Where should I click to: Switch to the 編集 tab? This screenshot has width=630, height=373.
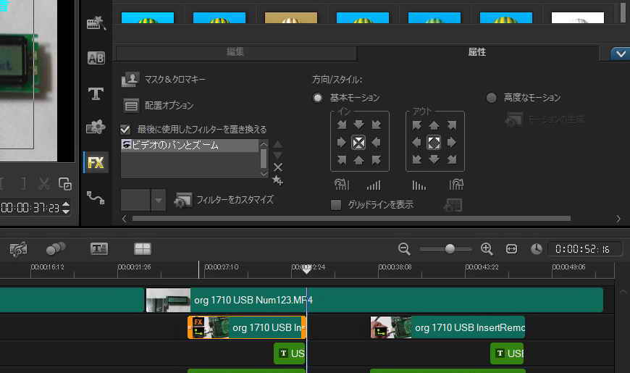pyautogui.click(x=235, y=53)
